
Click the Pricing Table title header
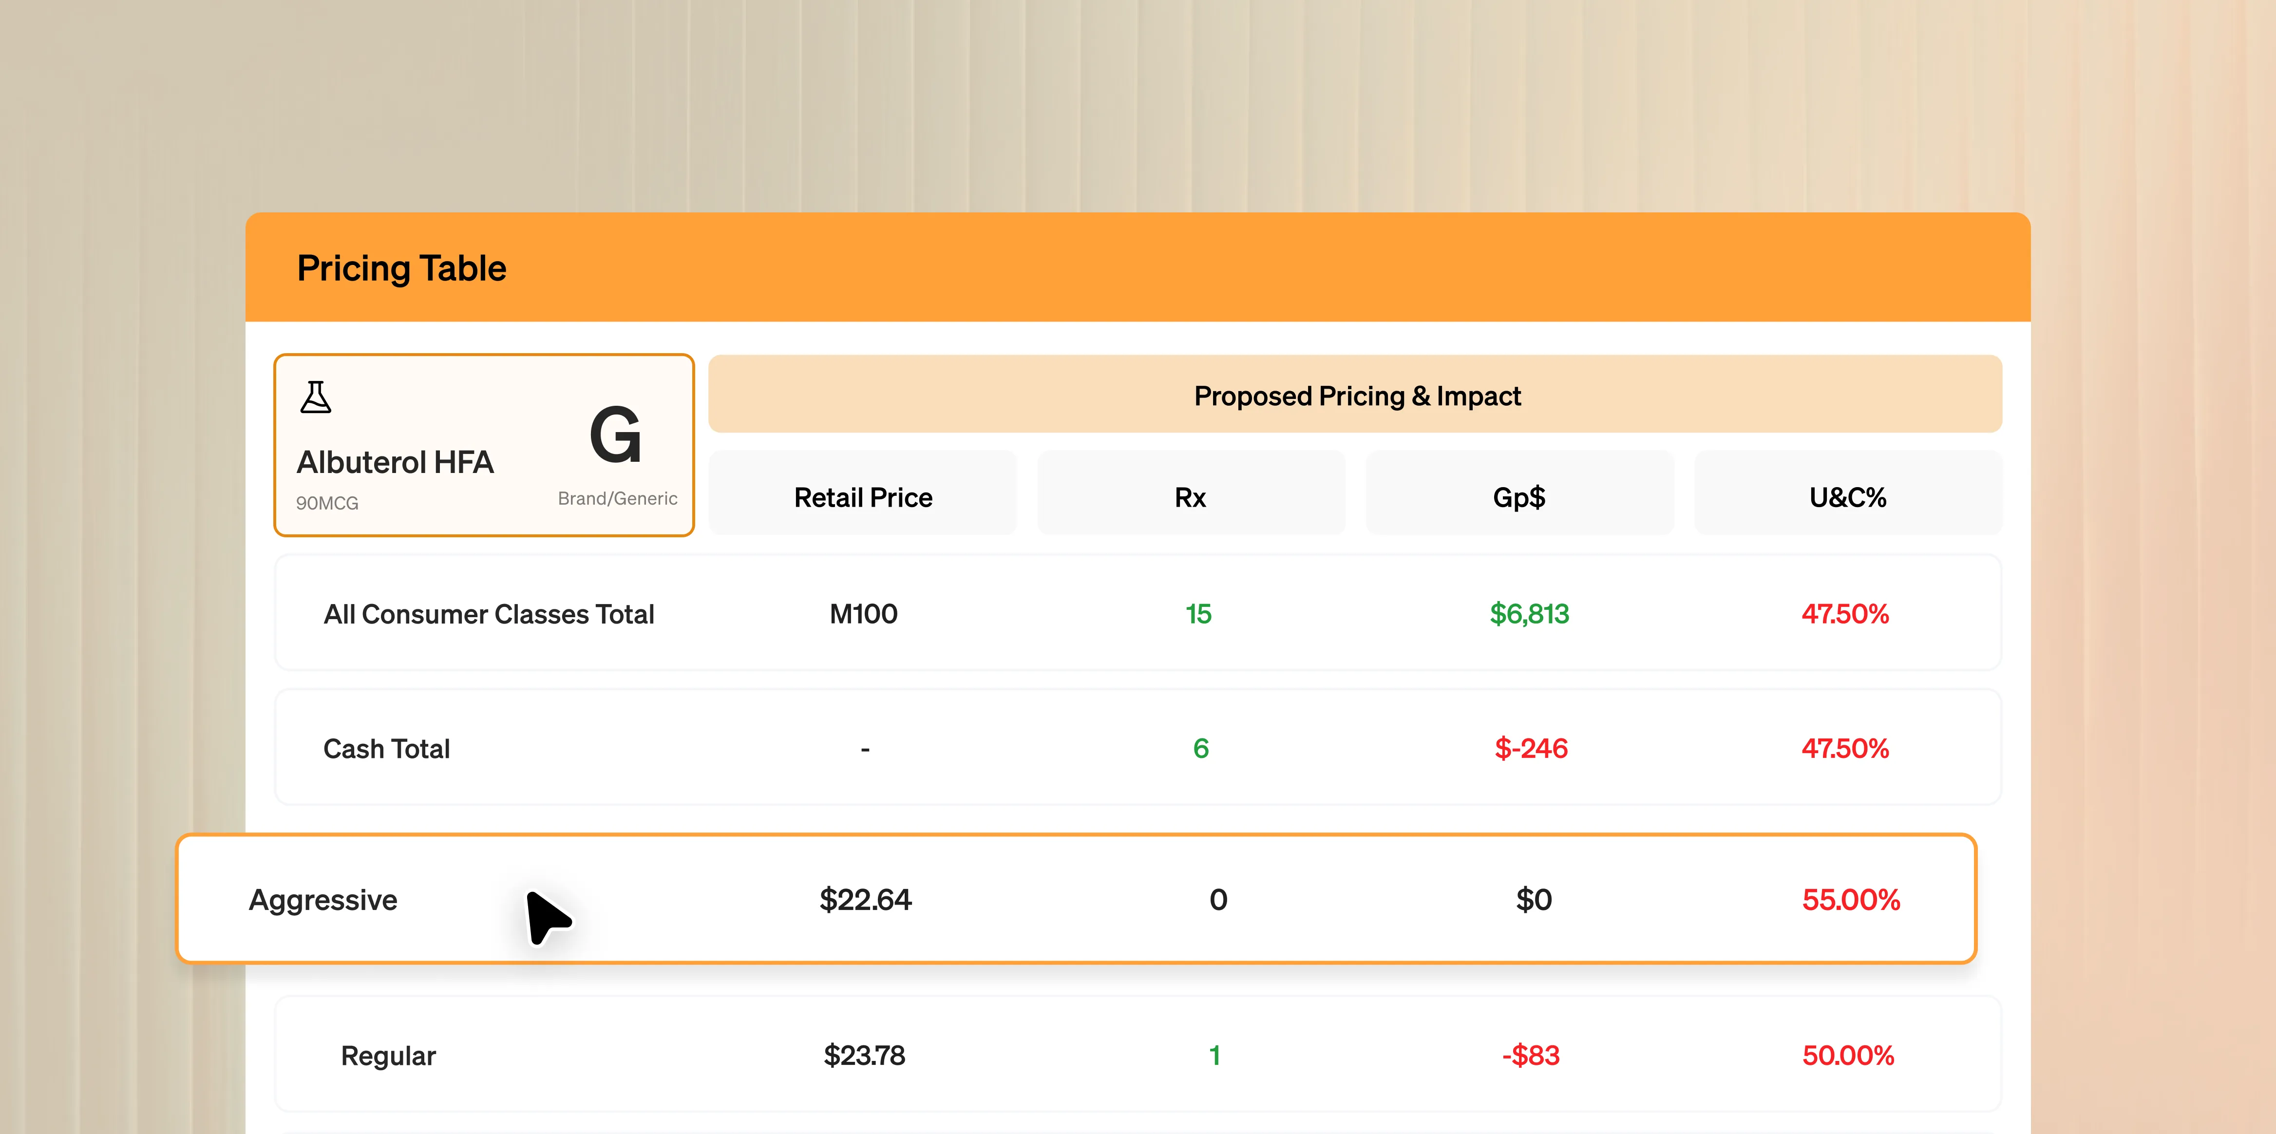401,268
